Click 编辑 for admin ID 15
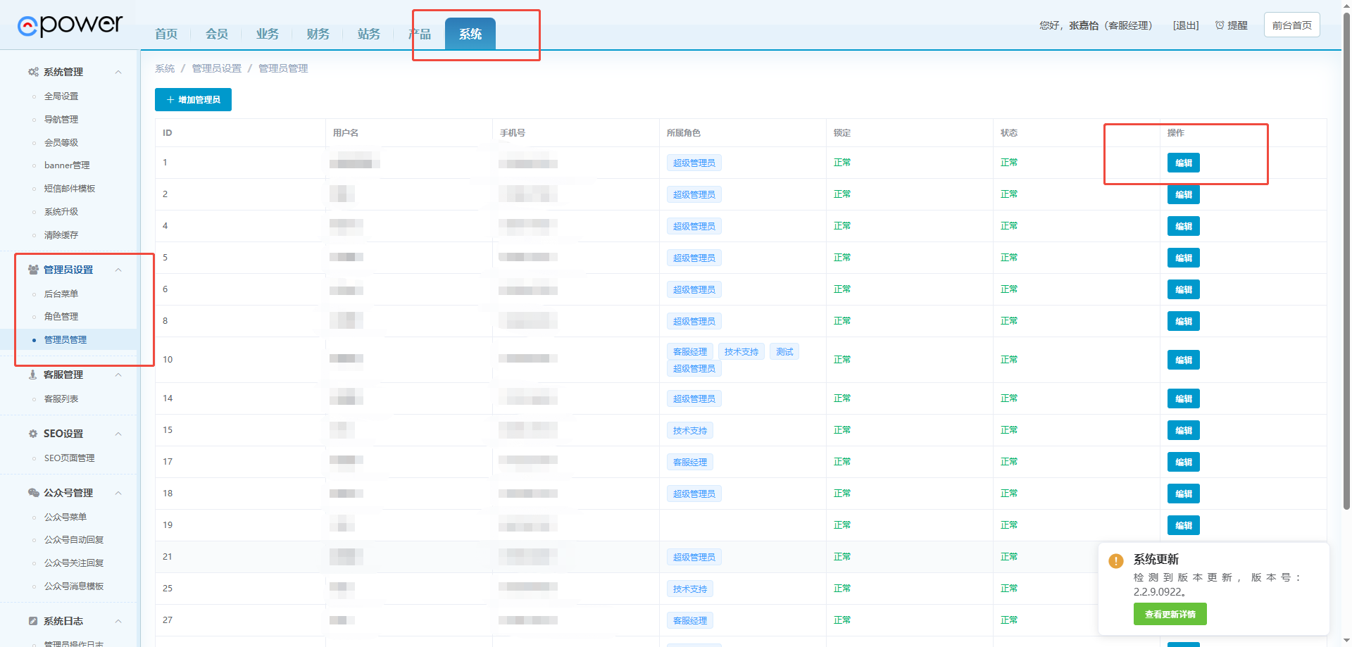1352x647 pixels. click(1183, 430)
